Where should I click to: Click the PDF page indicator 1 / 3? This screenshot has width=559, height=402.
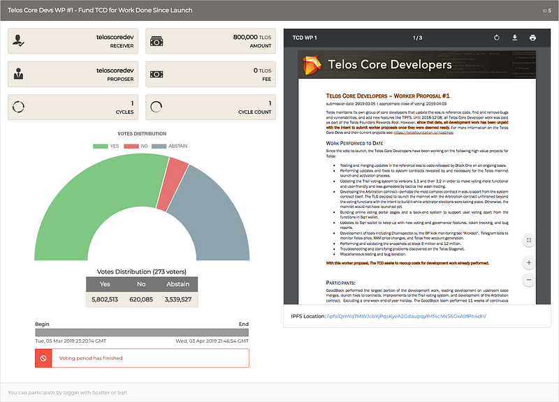pos(418,38)
